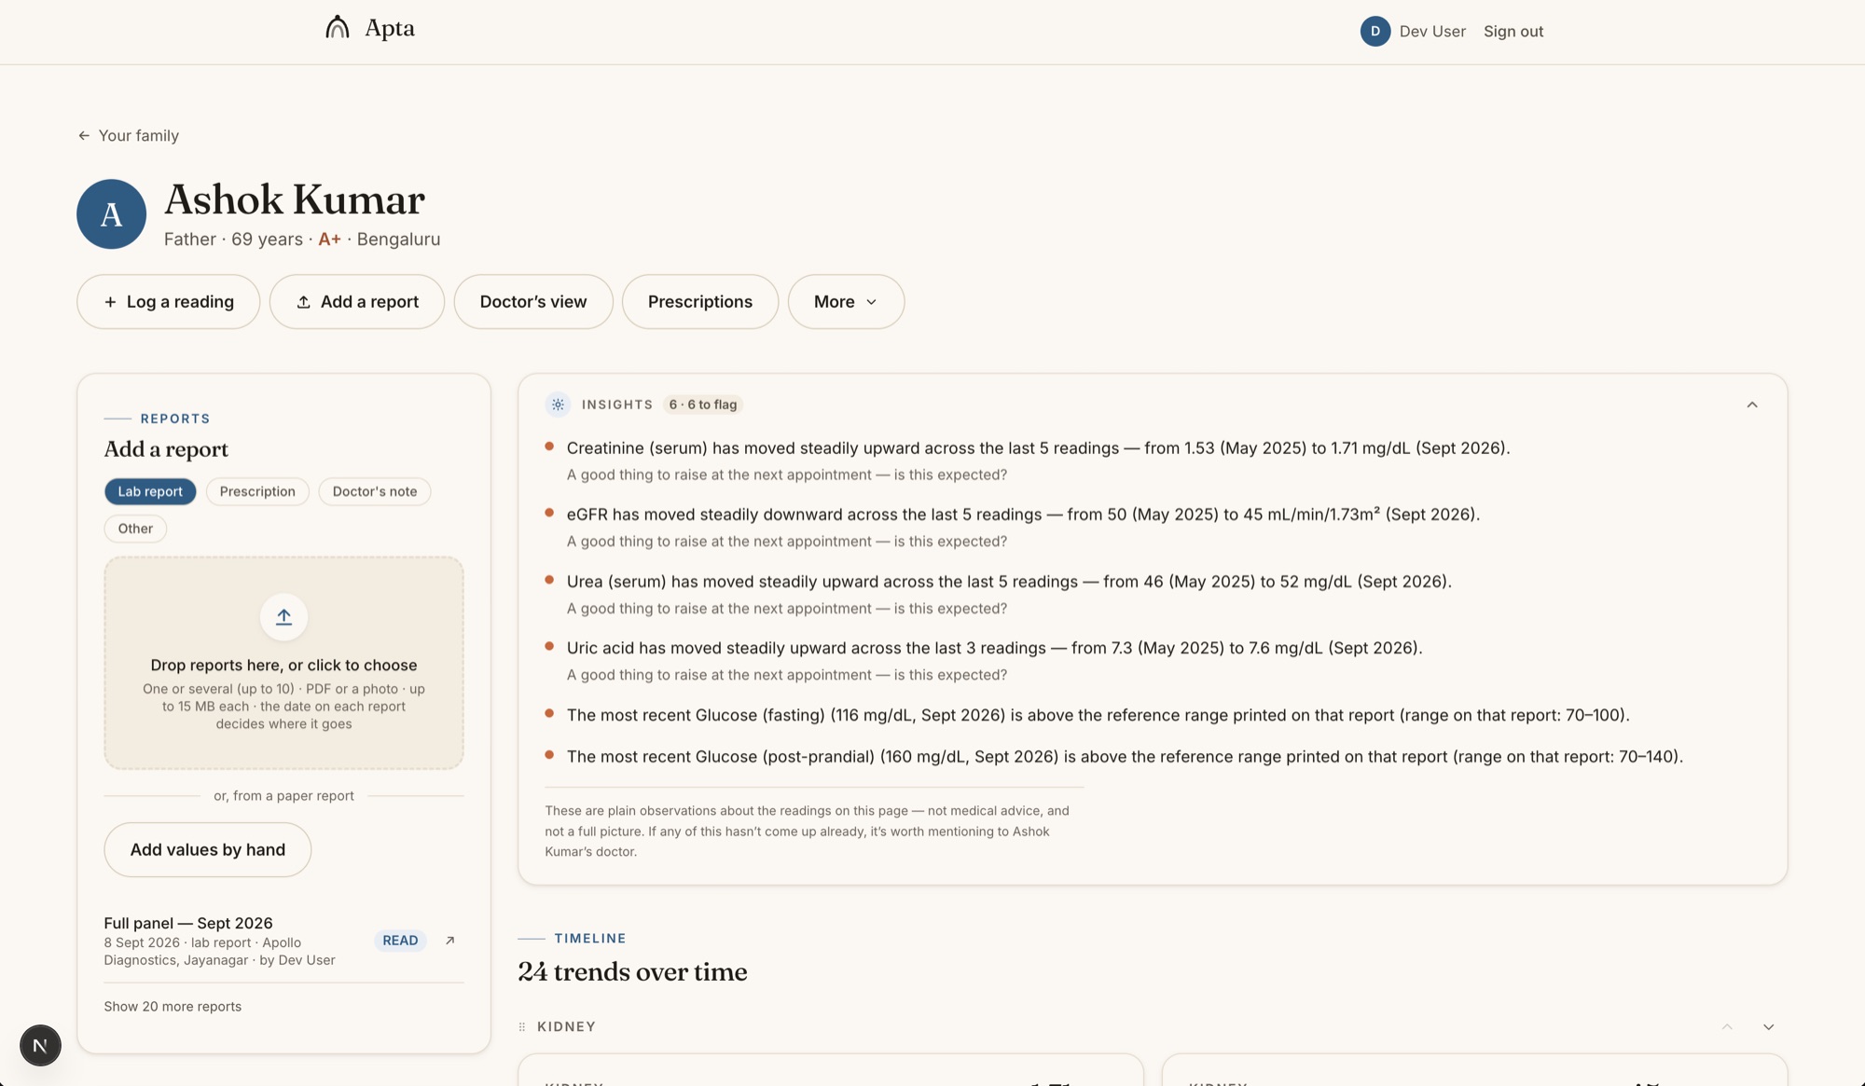Click the 24 trends over time heading

click(632, 971)
